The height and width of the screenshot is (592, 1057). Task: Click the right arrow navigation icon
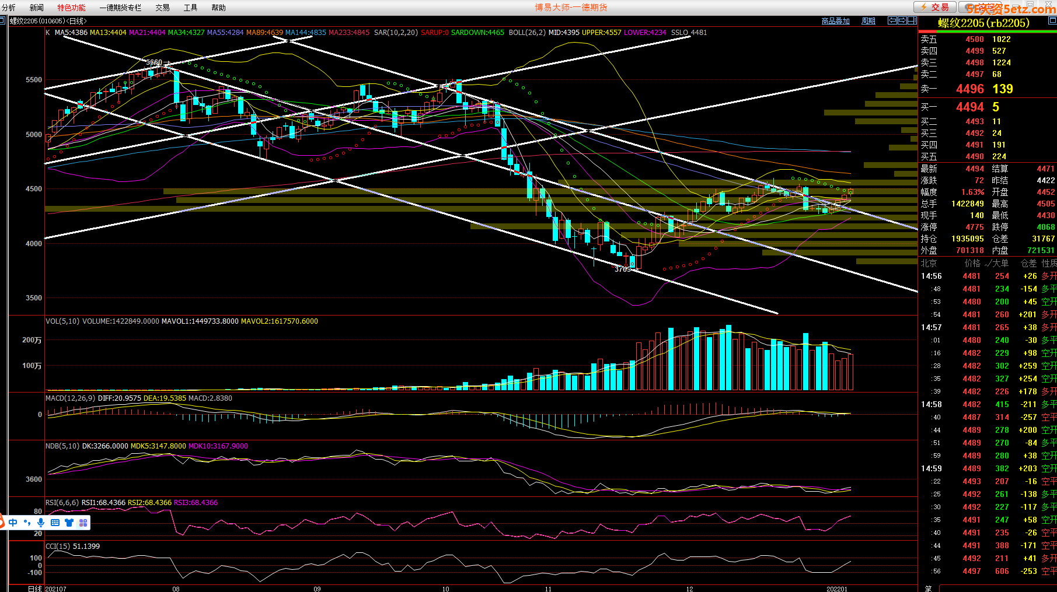click(x=902, y=20)
